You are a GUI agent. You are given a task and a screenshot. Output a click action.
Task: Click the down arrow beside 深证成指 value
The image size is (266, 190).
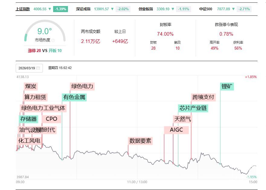coord(112,9)
